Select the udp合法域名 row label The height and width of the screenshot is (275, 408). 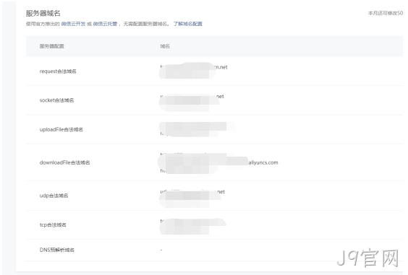pos(54,196)
